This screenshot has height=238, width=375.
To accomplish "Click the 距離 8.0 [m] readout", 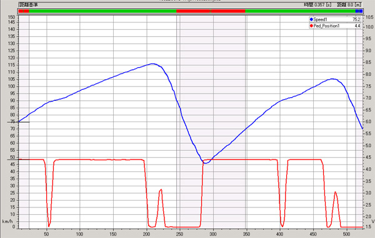I will (349, 5).
